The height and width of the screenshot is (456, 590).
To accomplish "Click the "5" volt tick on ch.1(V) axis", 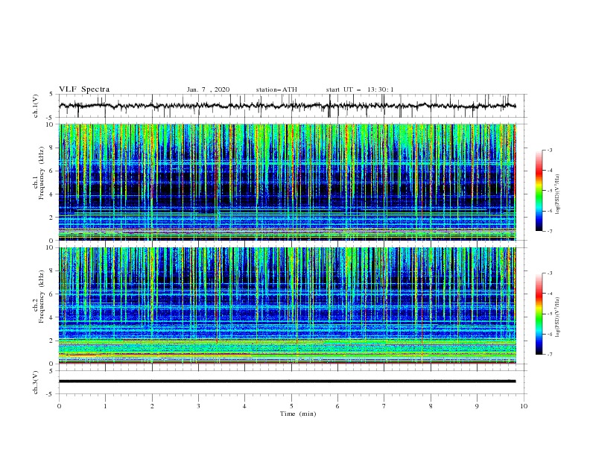I will [x=51, y=94].
